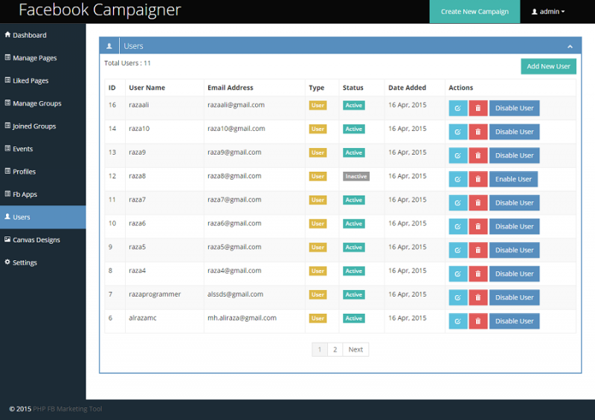Open Liked Pages section
The height and width of the screenshot is (420, 595).
coord(43,80)
